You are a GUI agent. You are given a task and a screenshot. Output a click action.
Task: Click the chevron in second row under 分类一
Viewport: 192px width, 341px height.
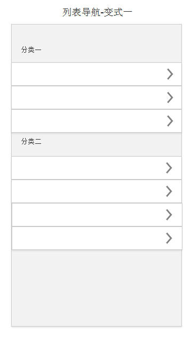point(170,98)
